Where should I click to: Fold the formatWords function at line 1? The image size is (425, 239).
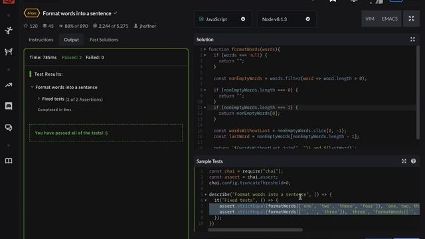tap(205, 50)
